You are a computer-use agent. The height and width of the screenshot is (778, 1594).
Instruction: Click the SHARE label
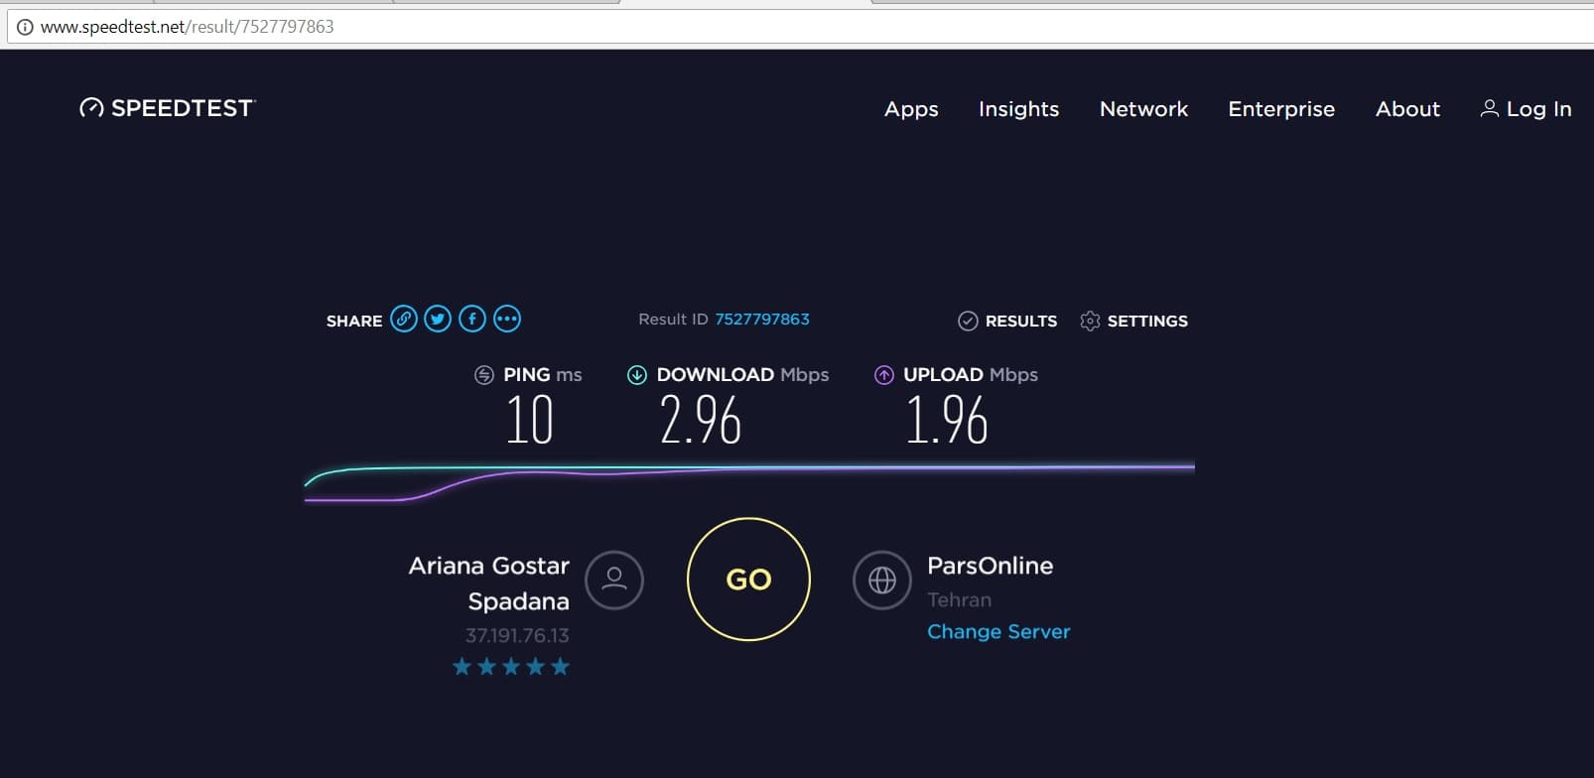coord(354,321)
